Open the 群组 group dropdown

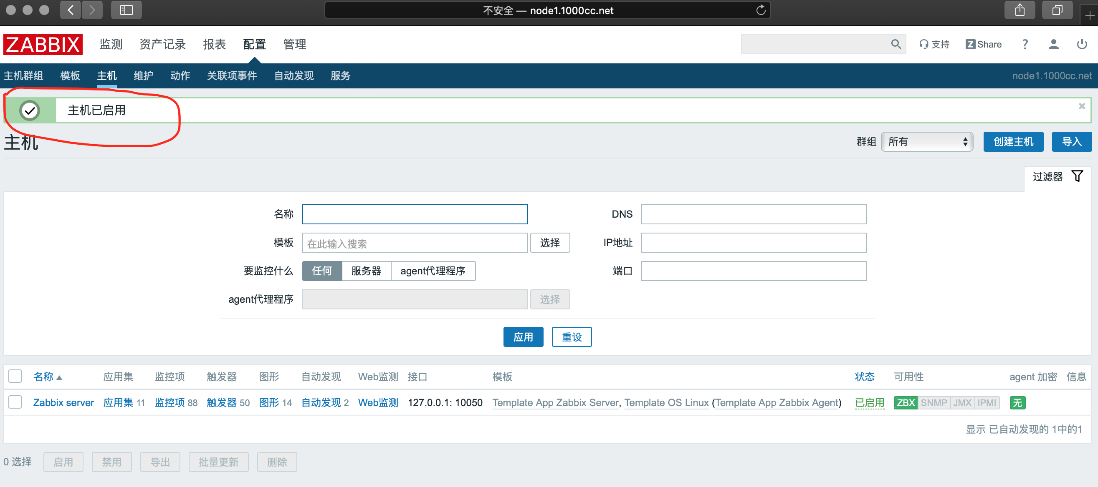(927, 142)
